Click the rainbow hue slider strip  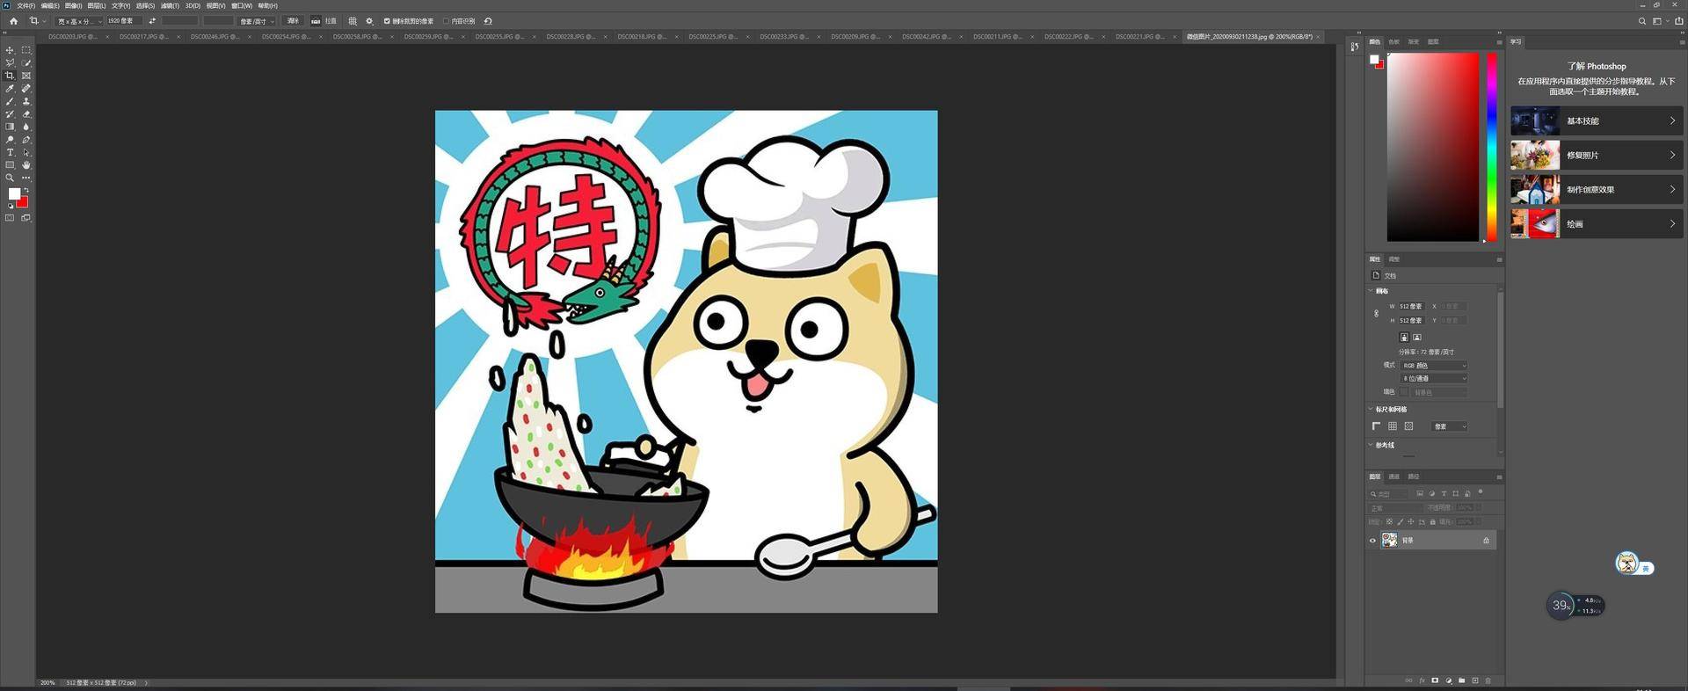click(1491, 145)
